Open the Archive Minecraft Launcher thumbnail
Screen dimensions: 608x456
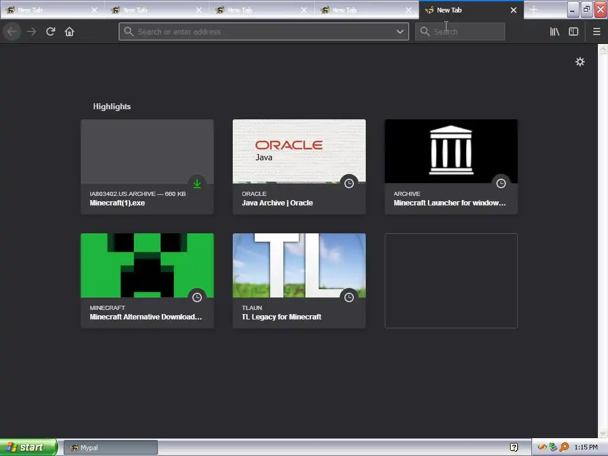tap(451, 151)
